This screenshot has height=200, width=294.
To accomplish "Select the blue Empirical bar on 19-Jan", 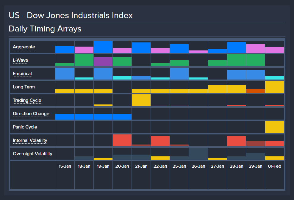I will (x=103, y=74).
